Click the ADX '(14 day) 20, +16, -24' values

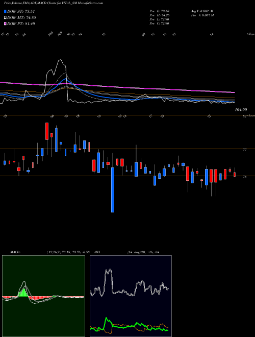[x=143, y=252]
